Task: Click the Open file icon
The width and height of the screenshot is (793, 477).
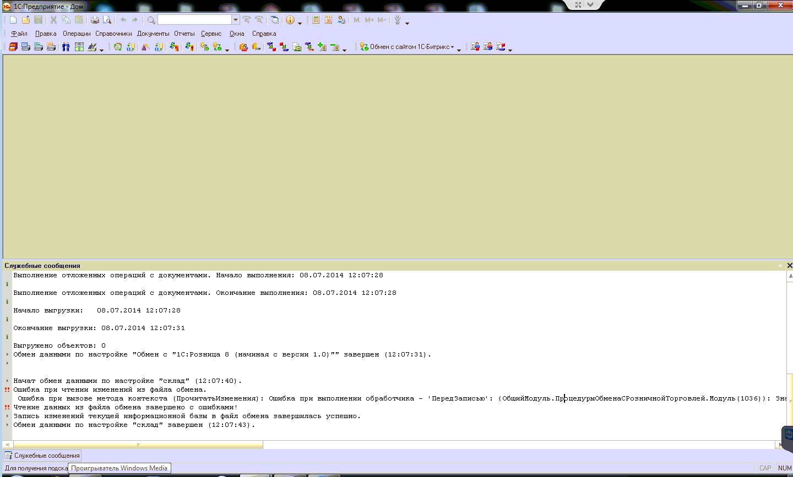Action: coord(26,20)
